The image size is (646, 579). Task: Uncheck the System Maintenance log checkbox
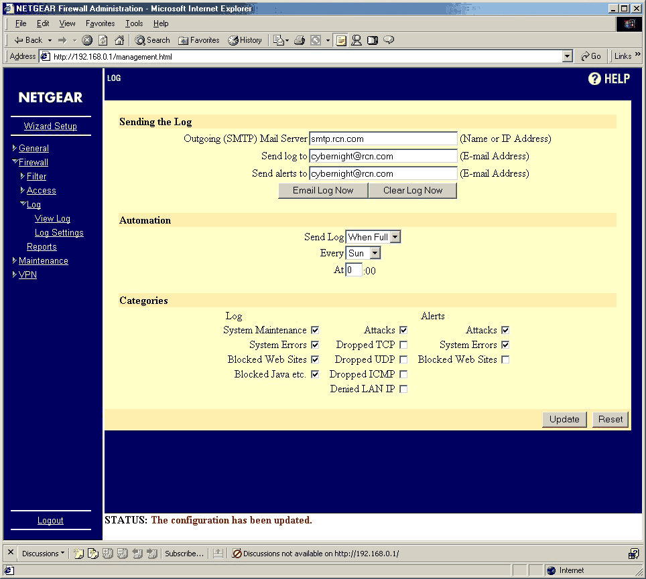click(315, 330)
